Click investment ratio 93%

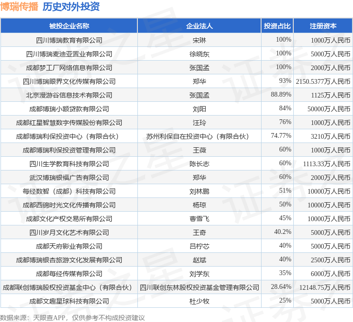pyautogui.click(x=285, y=81)
